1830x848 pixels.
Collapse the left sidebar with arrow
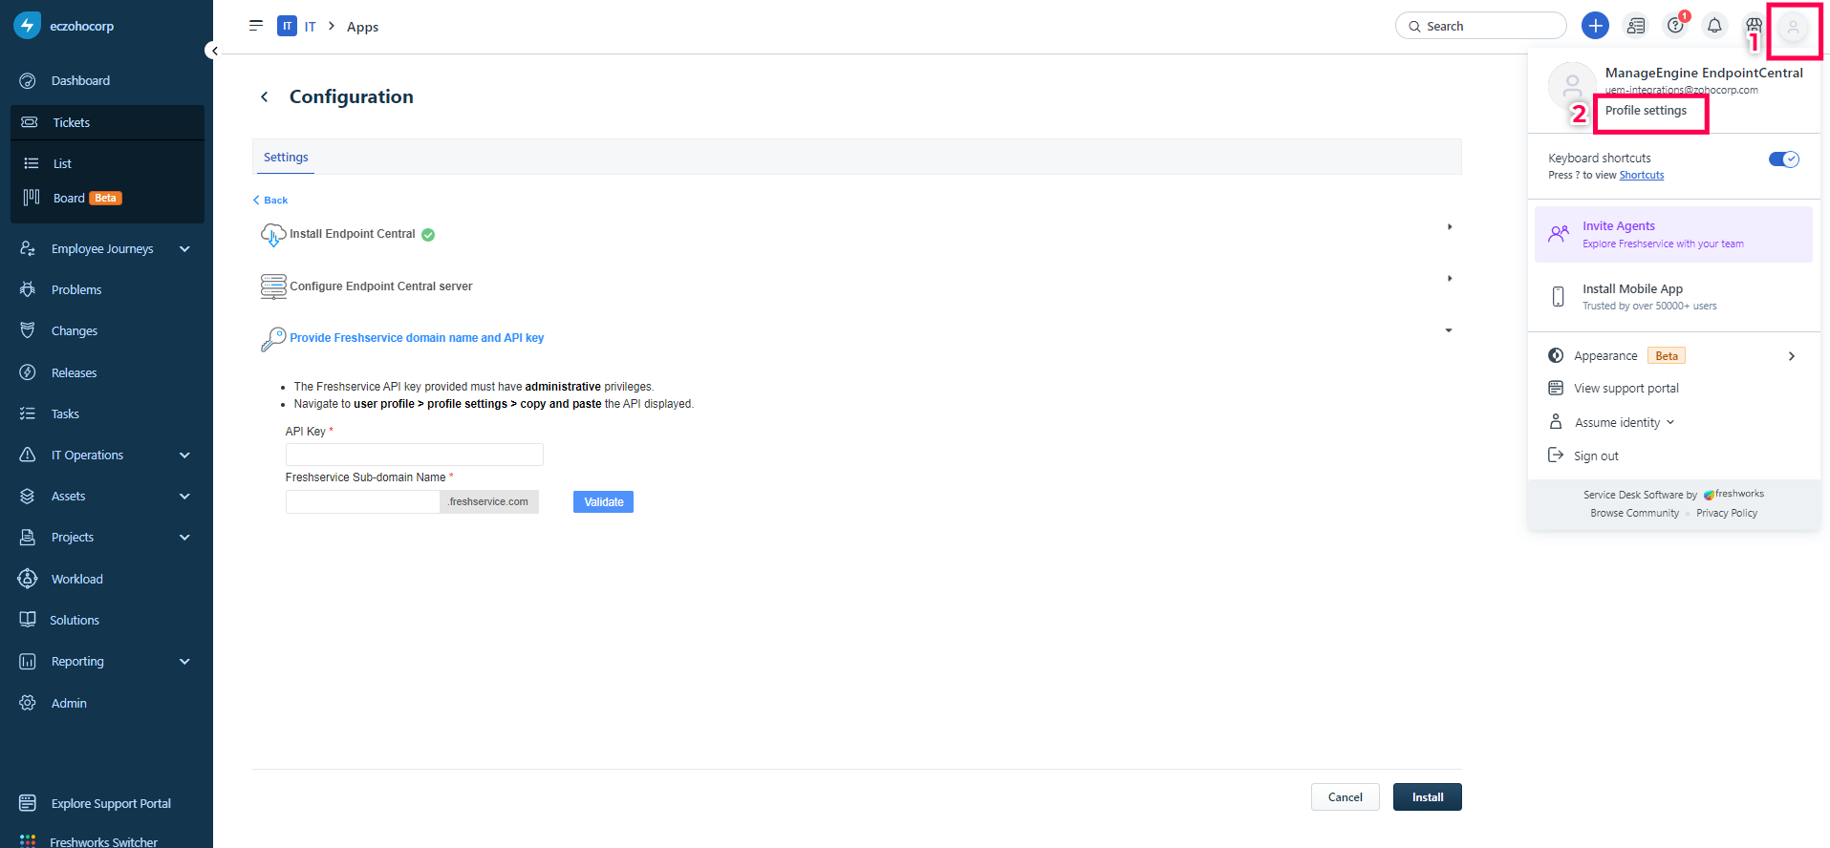coord(214,51)
